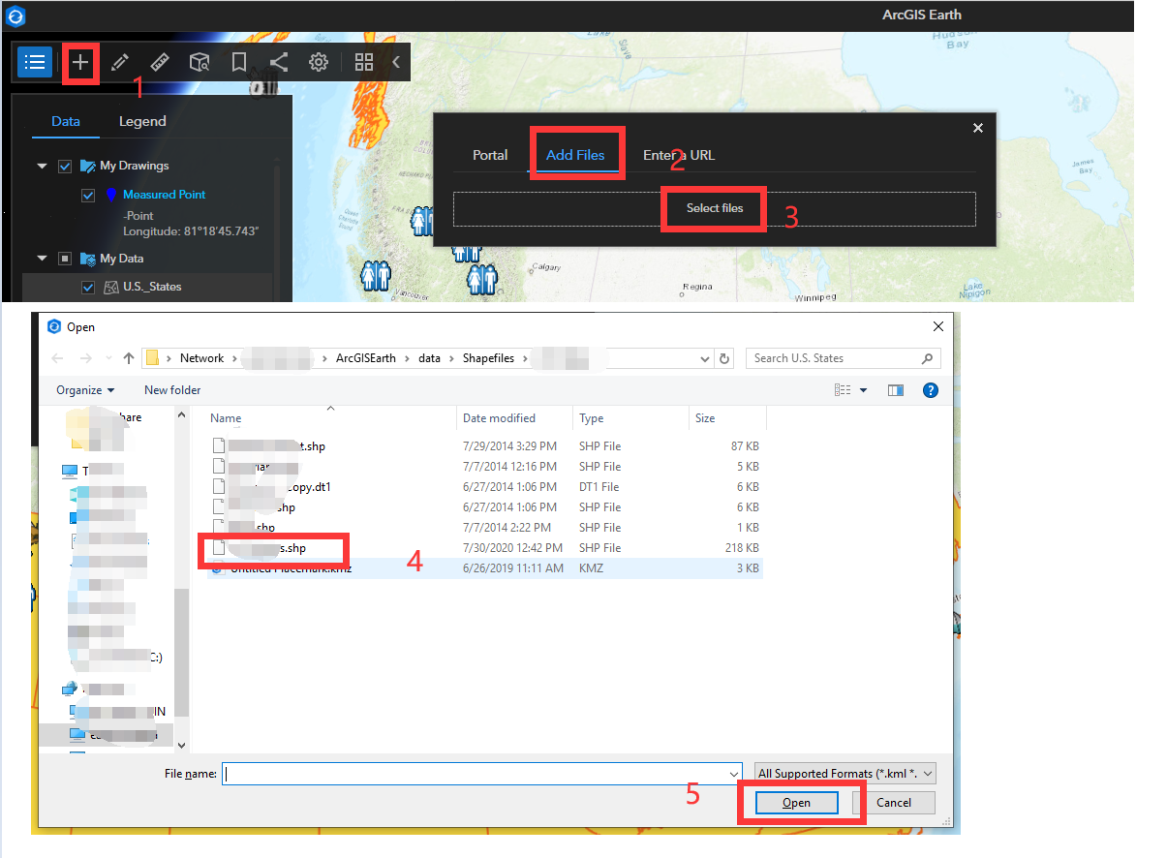Switch to the Add Files tab
1167x858 pixels.
point(575,155)
